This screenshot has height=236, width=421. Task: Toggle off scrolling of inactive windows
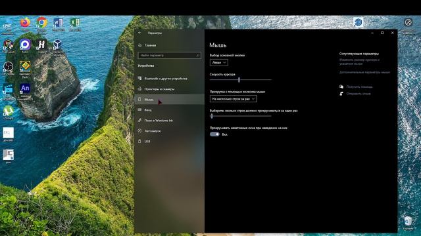(214, 134)
